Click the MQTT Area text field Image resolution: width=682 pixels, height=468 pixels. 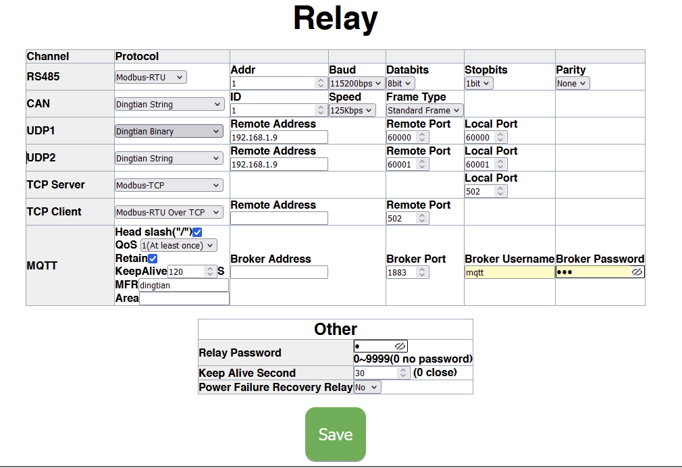tap(184, 298)
